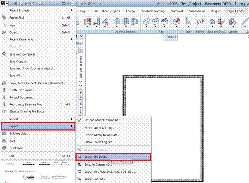Click the tools wrench icon in quick access toolbar

click(x=90, y=3)
